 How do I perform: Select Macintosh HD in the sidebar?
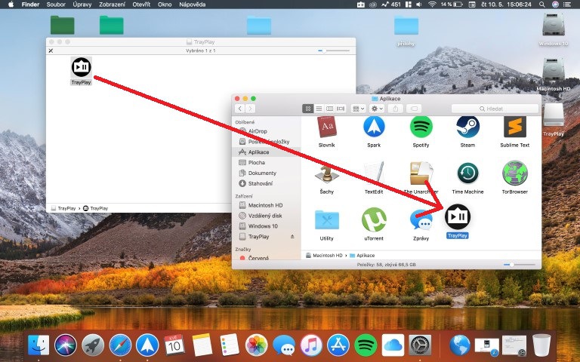click(265, 205)
